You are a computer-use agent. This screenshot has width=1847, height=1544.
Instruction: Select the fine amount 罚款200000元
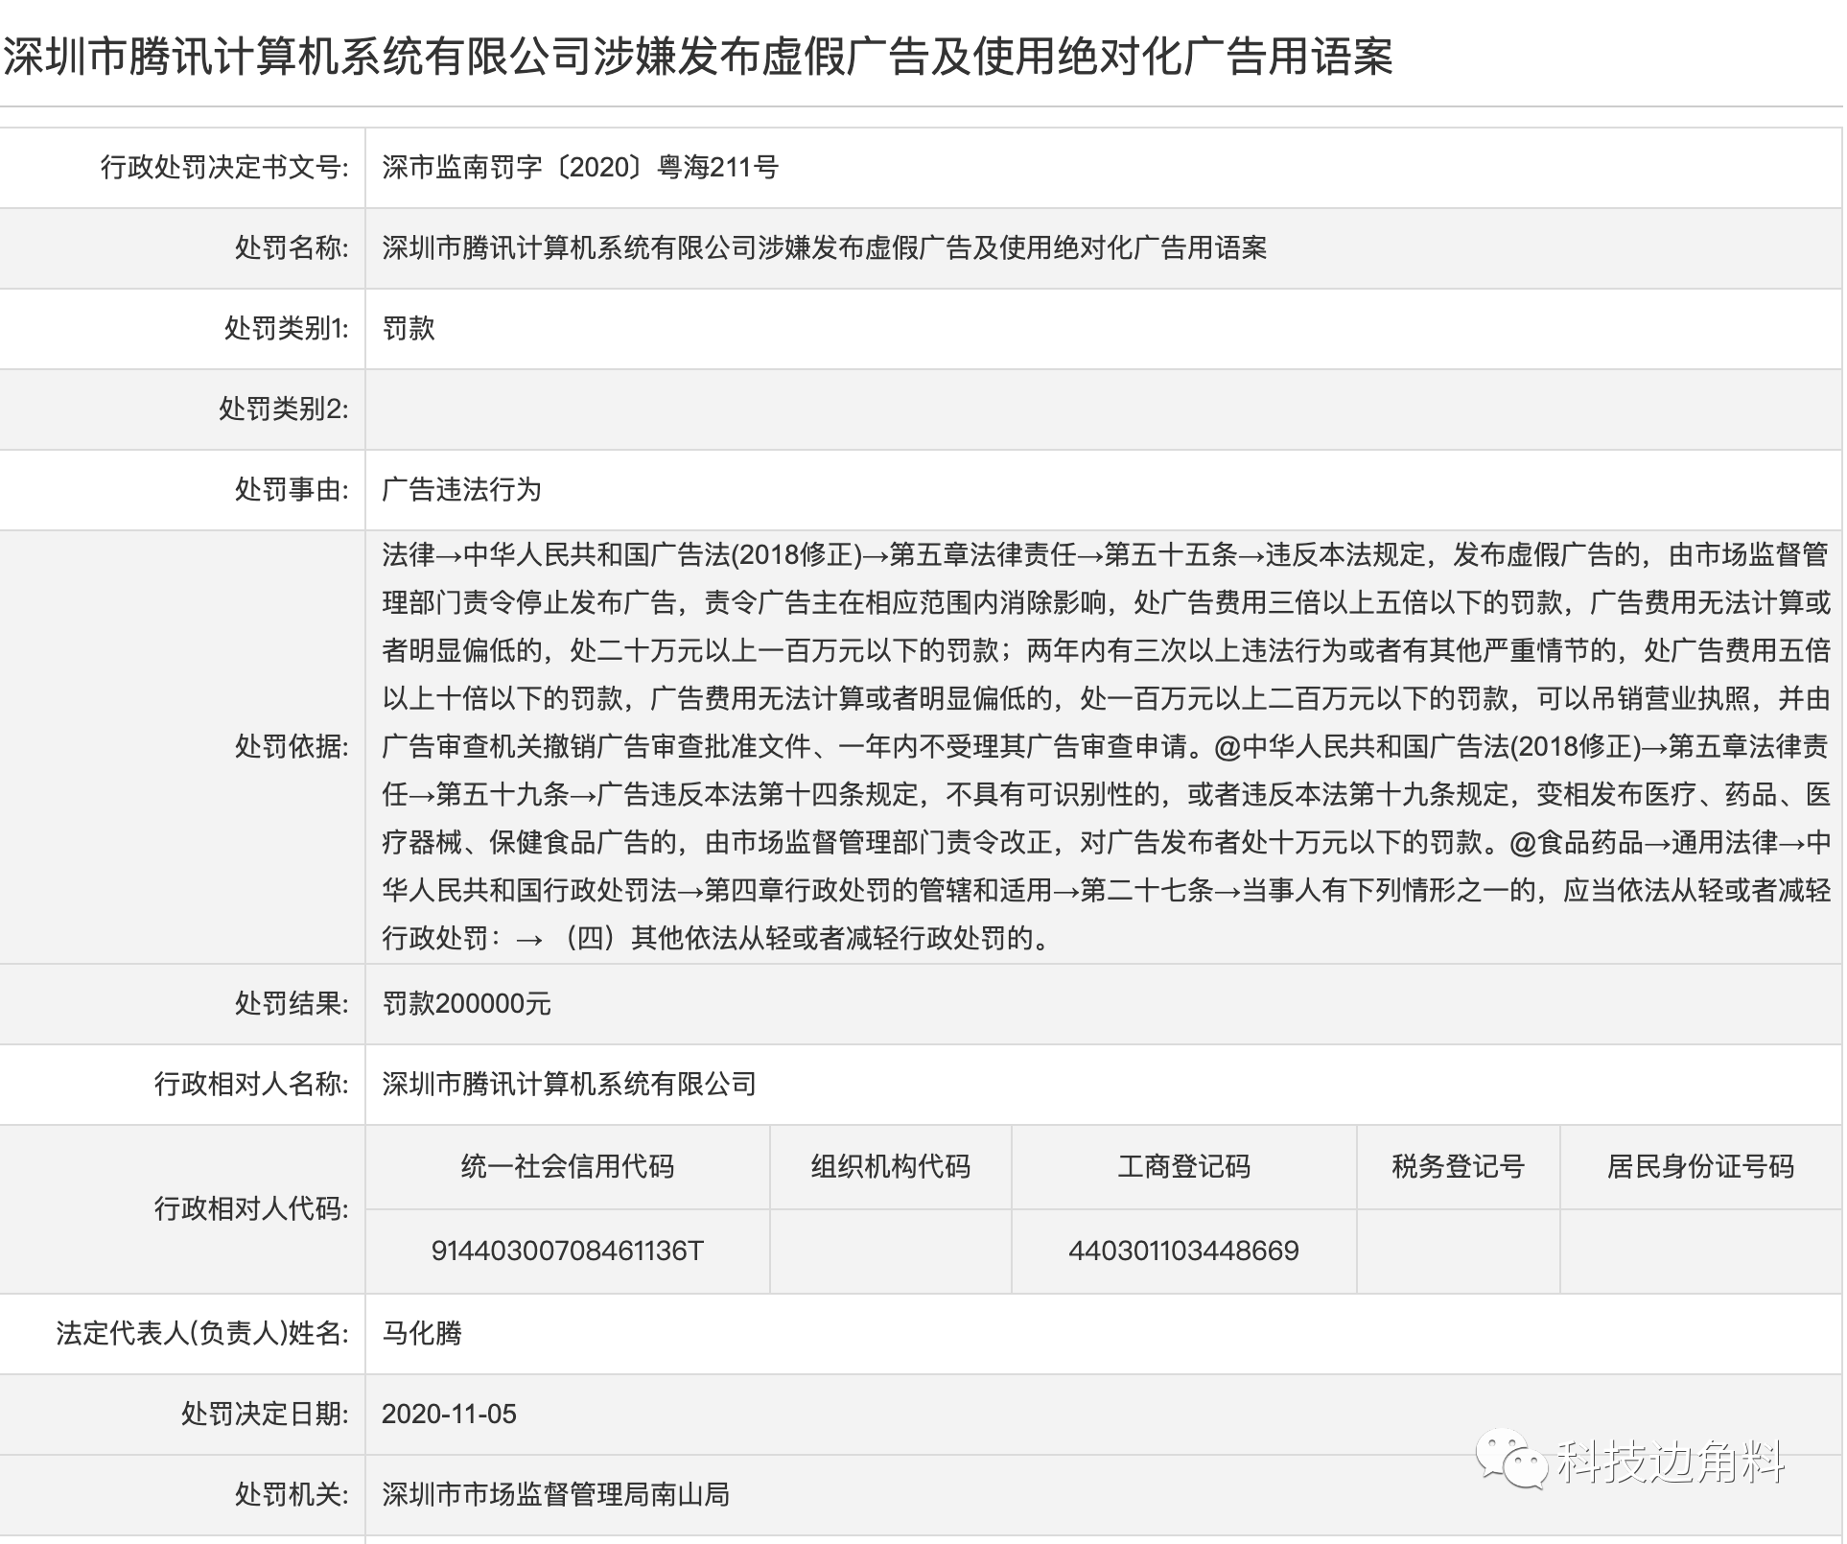coord(466,1004)
